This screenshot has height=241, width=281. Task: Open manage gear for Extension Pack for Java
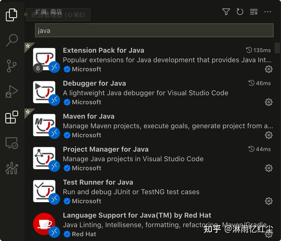(x=269, y=69)
